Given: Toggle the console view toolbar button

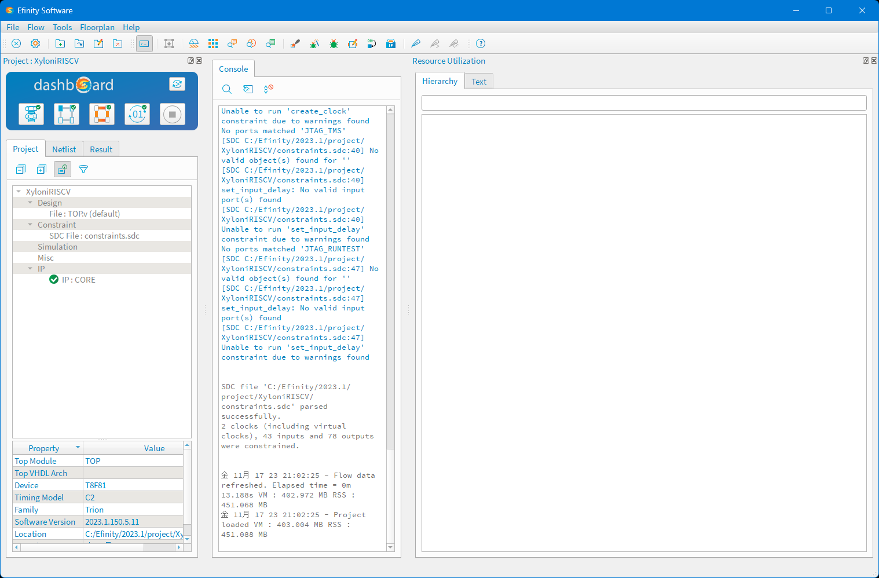Looking at the screenshot, I should pyautogui.click(x=144, y=43).
